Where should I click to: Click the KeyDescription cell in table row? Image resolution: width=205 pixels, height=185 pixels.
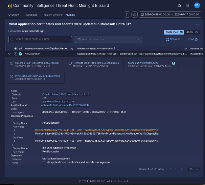click(x=33, y=54)
